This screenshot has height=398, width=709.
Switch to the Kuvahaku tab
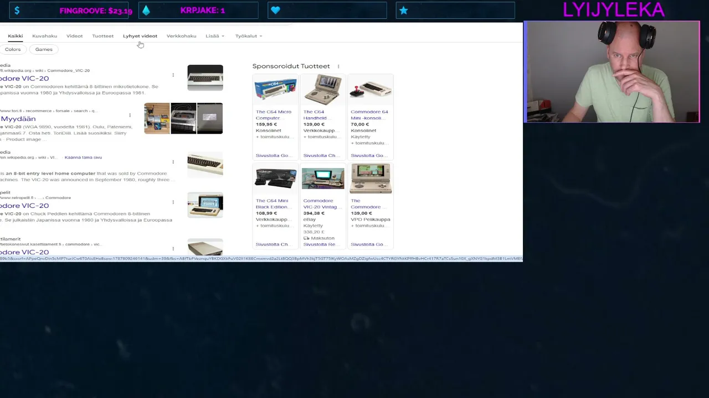44,36
